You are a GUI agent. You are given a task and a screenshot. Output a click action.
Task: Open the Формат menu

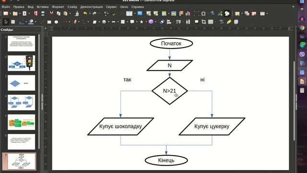point(58,7)
